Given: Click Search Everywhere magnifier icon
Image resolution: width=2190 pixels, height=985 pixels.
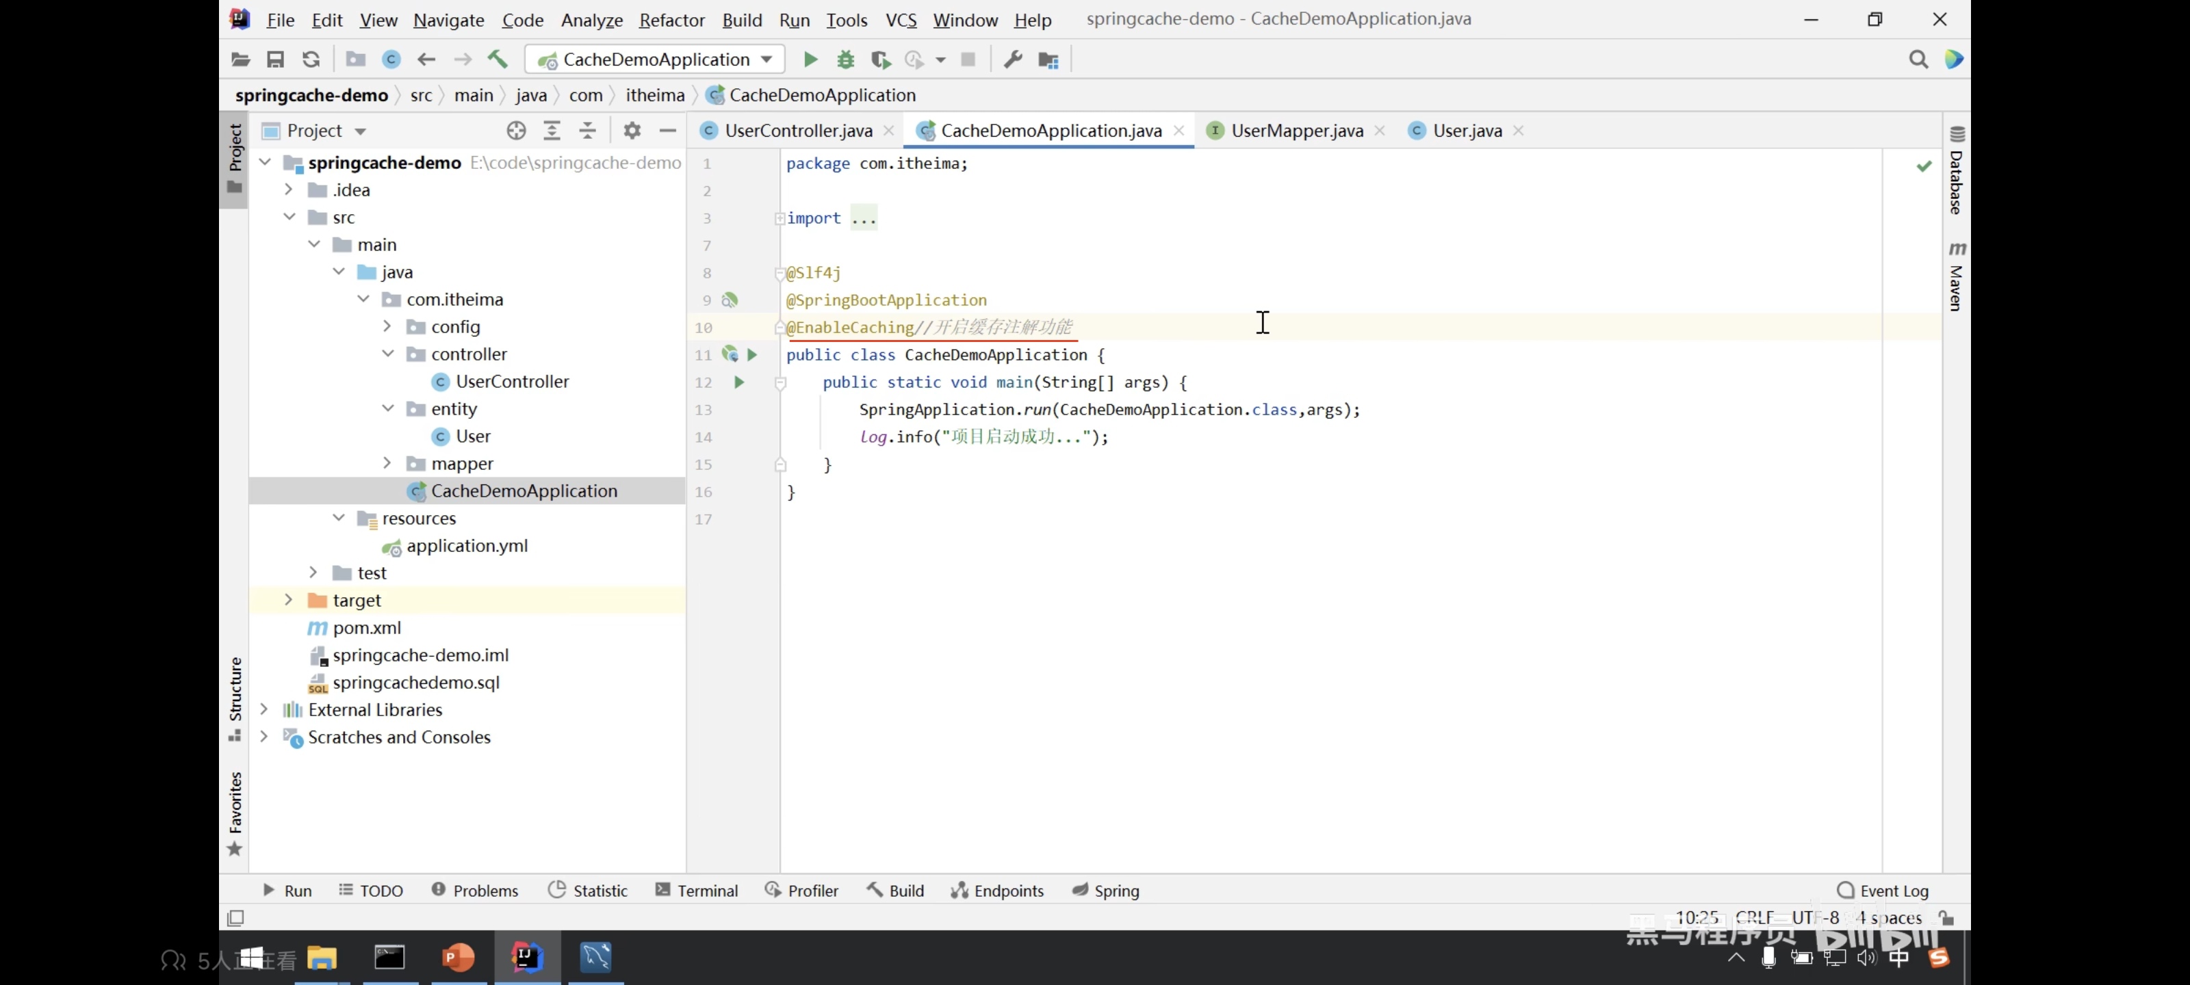Looking at the screenshot, I should click(x=1918, y=60).
